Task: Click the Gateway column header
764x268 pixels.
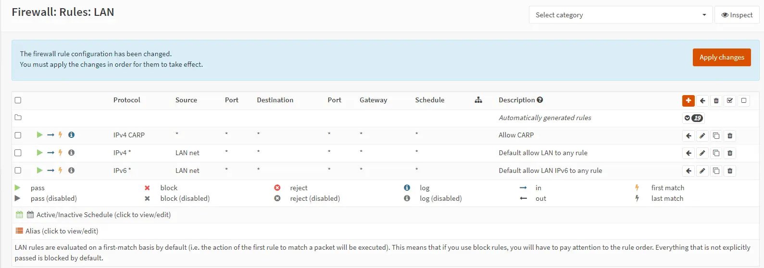Action: click(x=373, y=100)
